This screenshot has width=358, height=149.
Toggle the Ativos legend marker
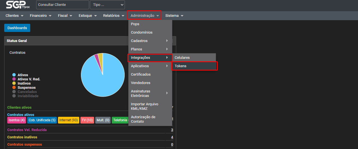point(14,75)
